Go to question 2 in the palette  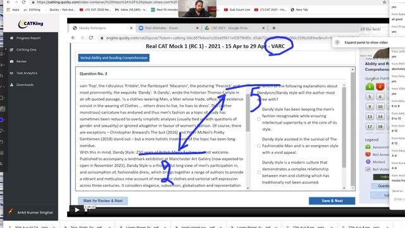(380, 87)
